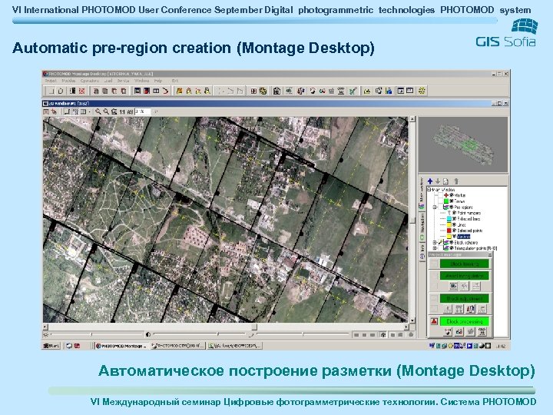Toggle checkbox beside Block forming
The width and height of the screenshot is (553, 415).
(x=434, y=264)
